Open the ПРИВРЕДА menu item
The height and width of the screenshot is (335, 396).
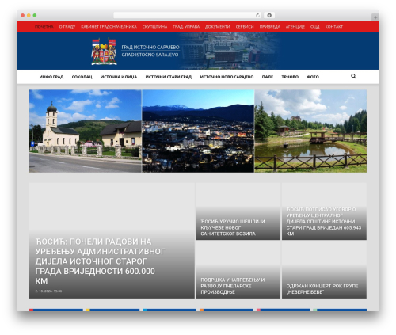(270, 27)
